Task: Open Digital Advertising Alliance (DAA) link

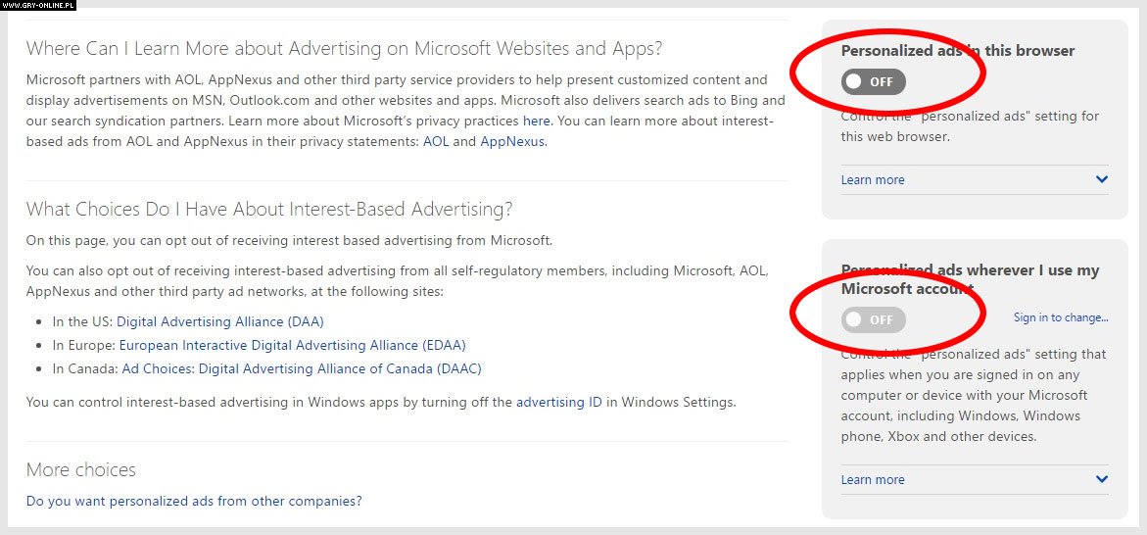Action: tap(220, 321)
